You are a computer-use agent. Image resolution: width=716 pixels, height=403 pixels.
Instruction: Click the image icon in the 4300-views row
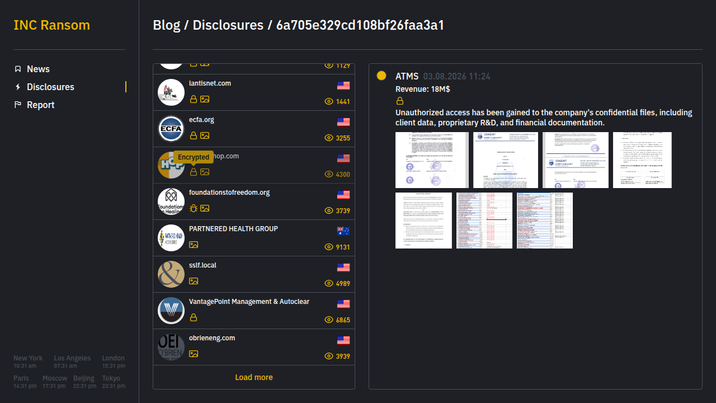tap(205, 172)
